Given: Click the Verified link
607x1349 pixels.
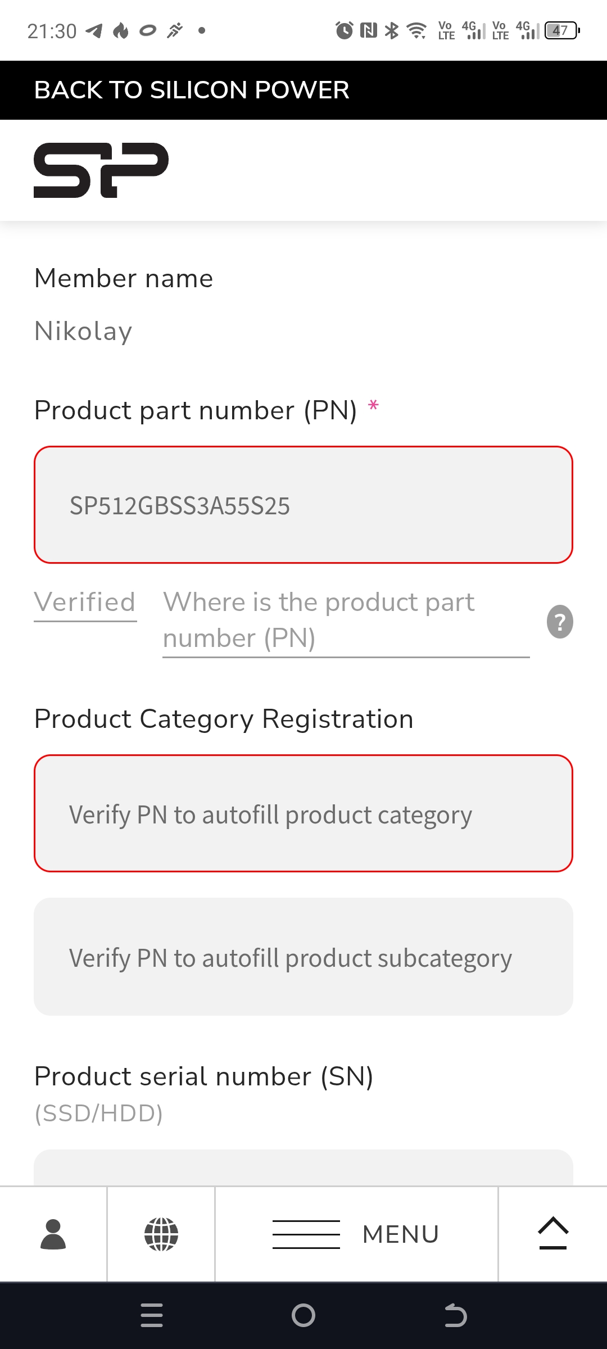Looking at the screenshot, I should coord(85,603).
